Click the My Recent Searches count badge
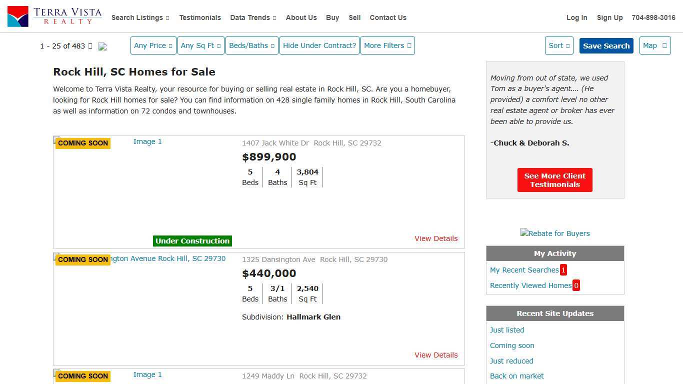This screenshot has width=683, height=384. 563,270
